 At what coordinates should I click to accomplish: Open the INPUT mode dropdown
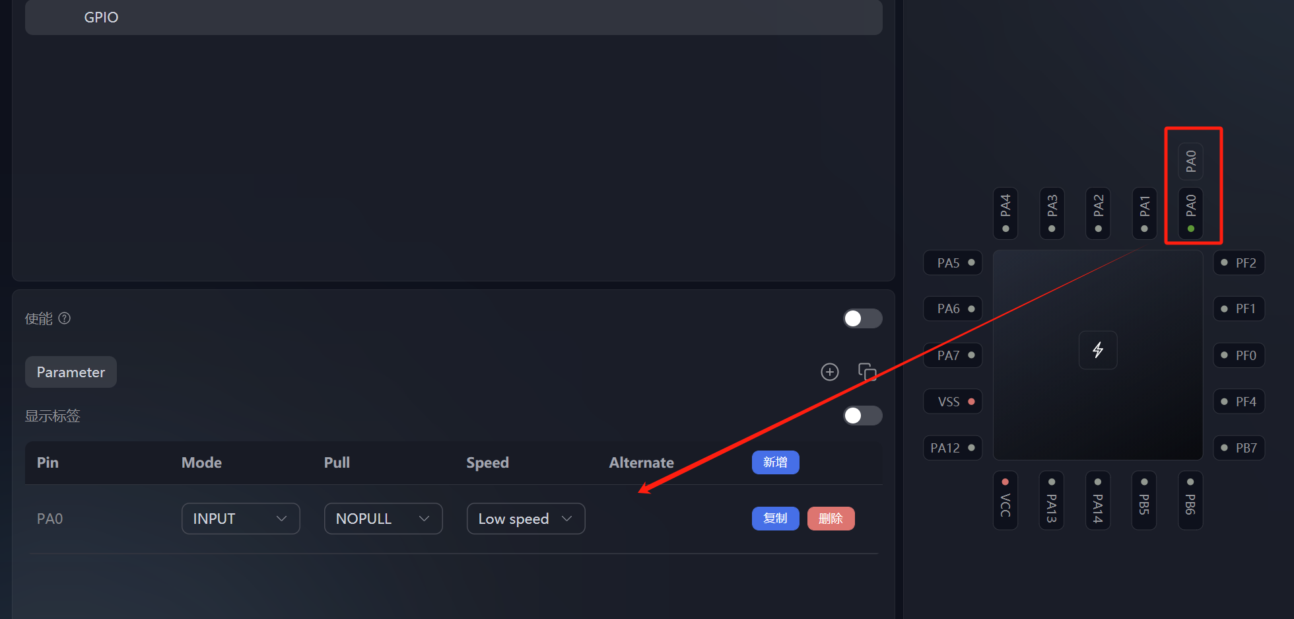[x=240, y=519]
